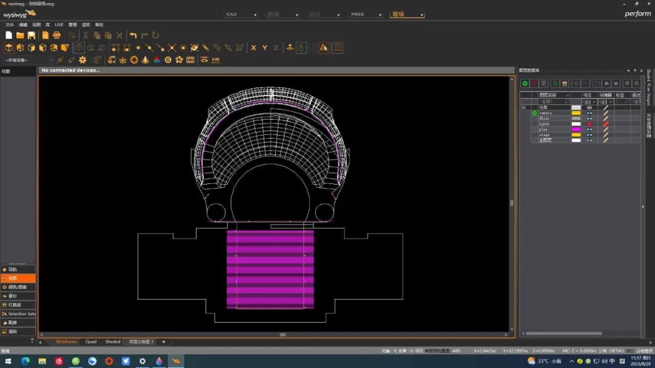Click the RGB color circles icon
Viewport: 655px width, 368px height.
coord(156,60)
